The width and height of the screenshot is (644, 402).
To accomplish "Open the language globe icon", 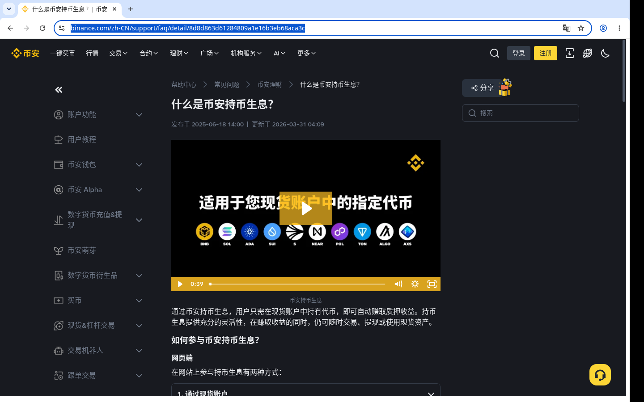I will [x=588, y=53].
